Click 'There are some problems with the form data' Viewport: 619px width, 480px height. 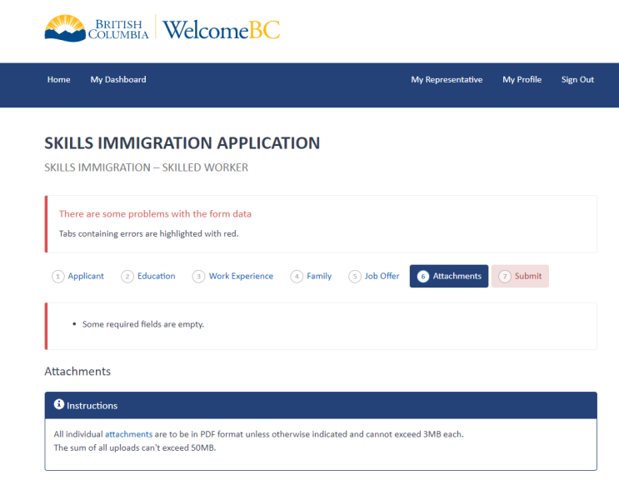coord(155,214)
